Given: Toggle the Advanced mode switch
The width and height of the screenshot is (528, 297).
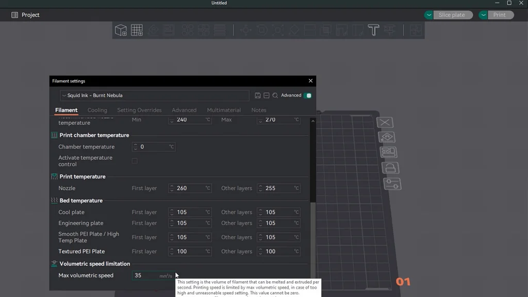Looking at the screenshot, I should [x=307, y=95].
